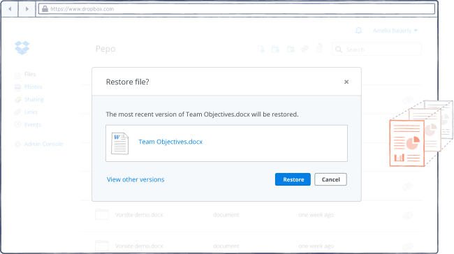Close the Restore file dialog

[346, 82]
